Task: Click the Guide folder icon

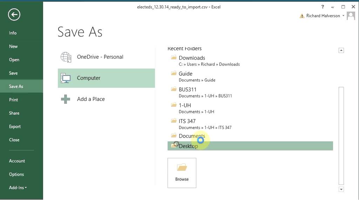Action: tap(174, 73)
